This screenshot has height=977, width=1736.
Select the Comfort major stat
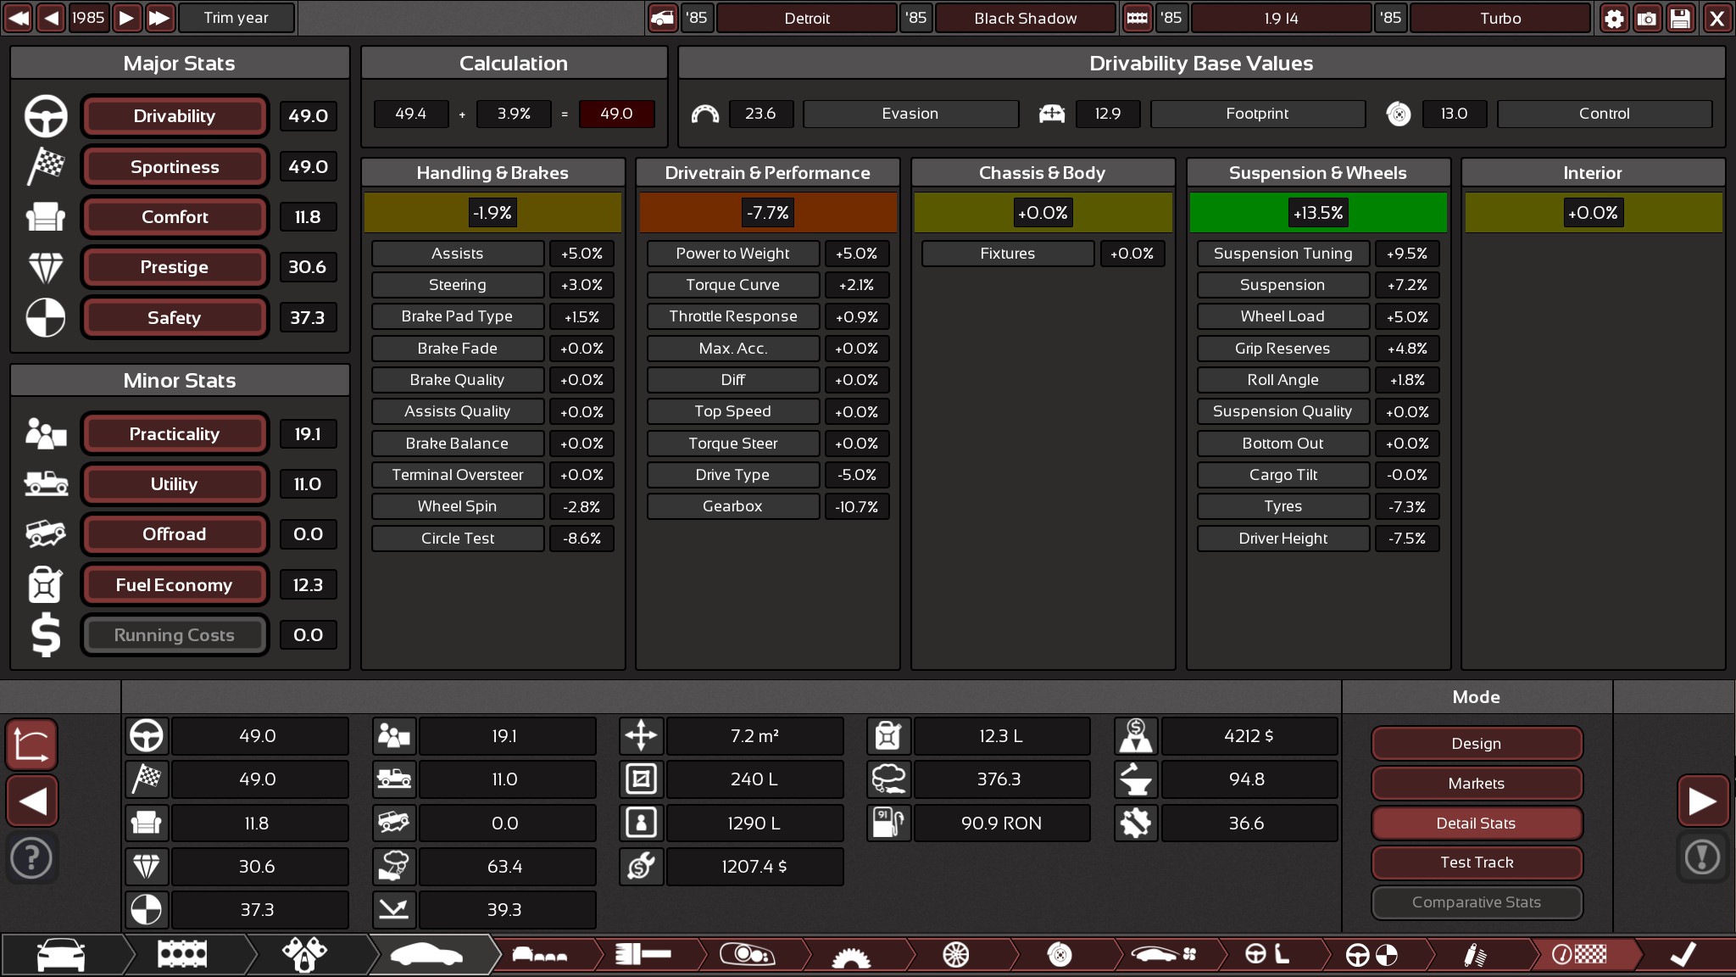pos(174,217)
